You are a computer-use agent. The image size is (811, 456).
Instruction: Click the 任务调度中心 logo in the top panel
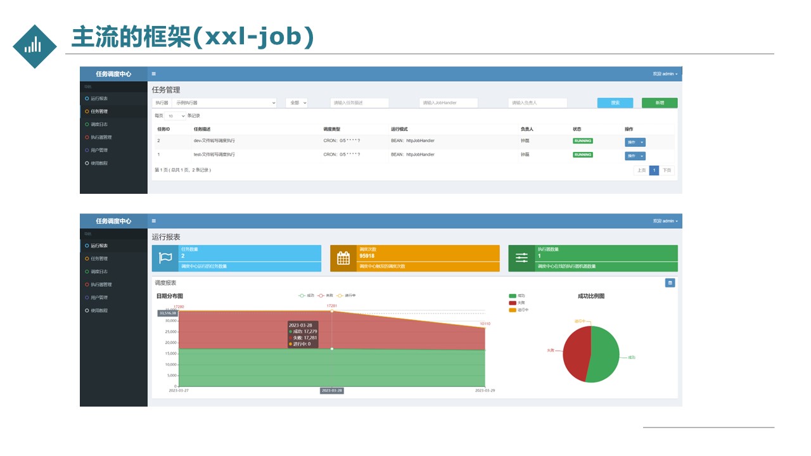(114, 74)
